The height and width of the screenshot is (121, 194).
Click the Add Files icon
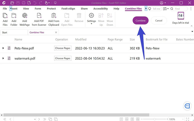5,19
